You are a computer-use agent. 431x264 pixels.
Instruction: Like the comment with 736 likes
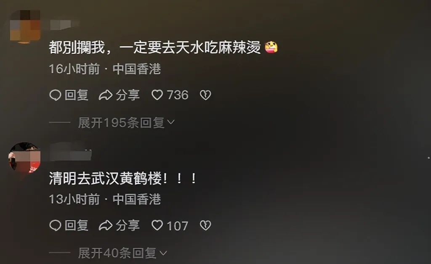click(157, 95)
